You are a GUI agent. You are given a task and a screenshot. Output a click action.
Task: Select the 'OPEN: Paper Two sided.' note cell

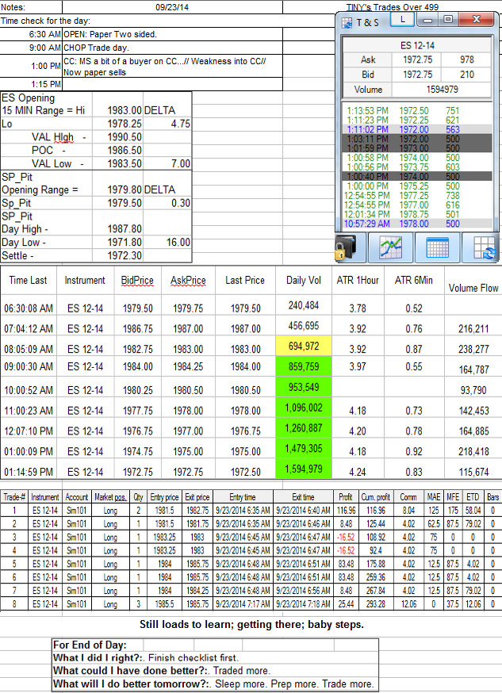point(172,34)
